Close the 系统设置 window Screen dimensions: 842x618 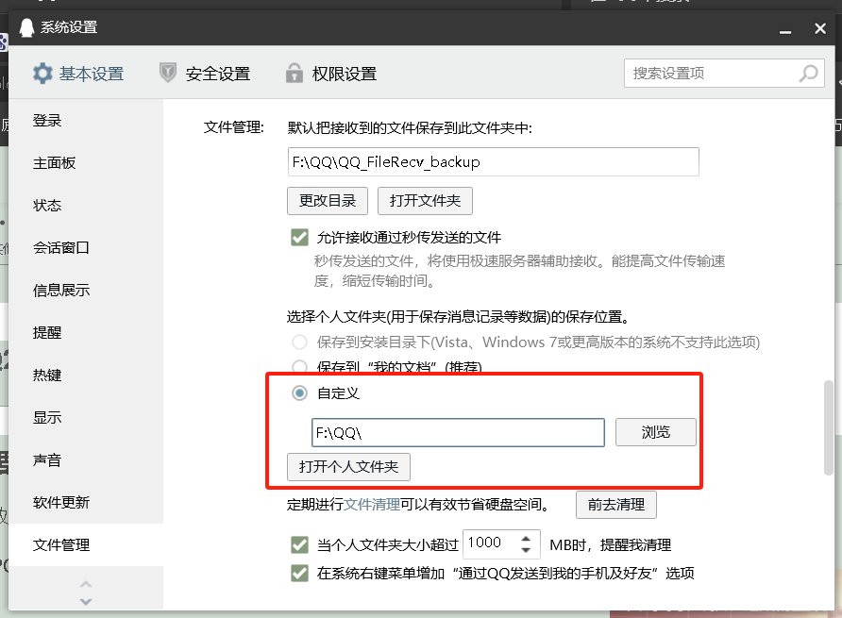coord(820,28)
